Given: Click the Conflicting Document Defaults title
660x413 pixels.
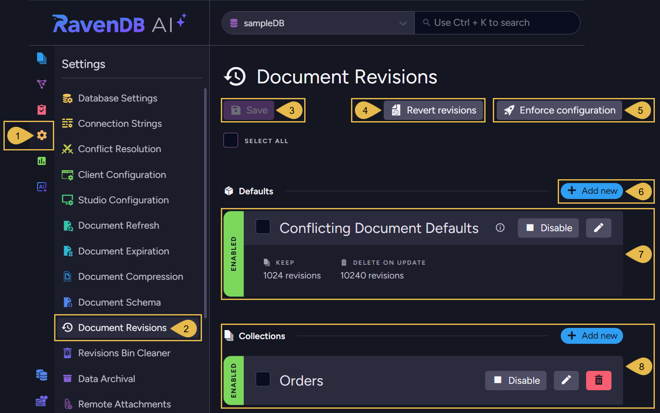Looking at the screenshot, I should coord(379,228).
